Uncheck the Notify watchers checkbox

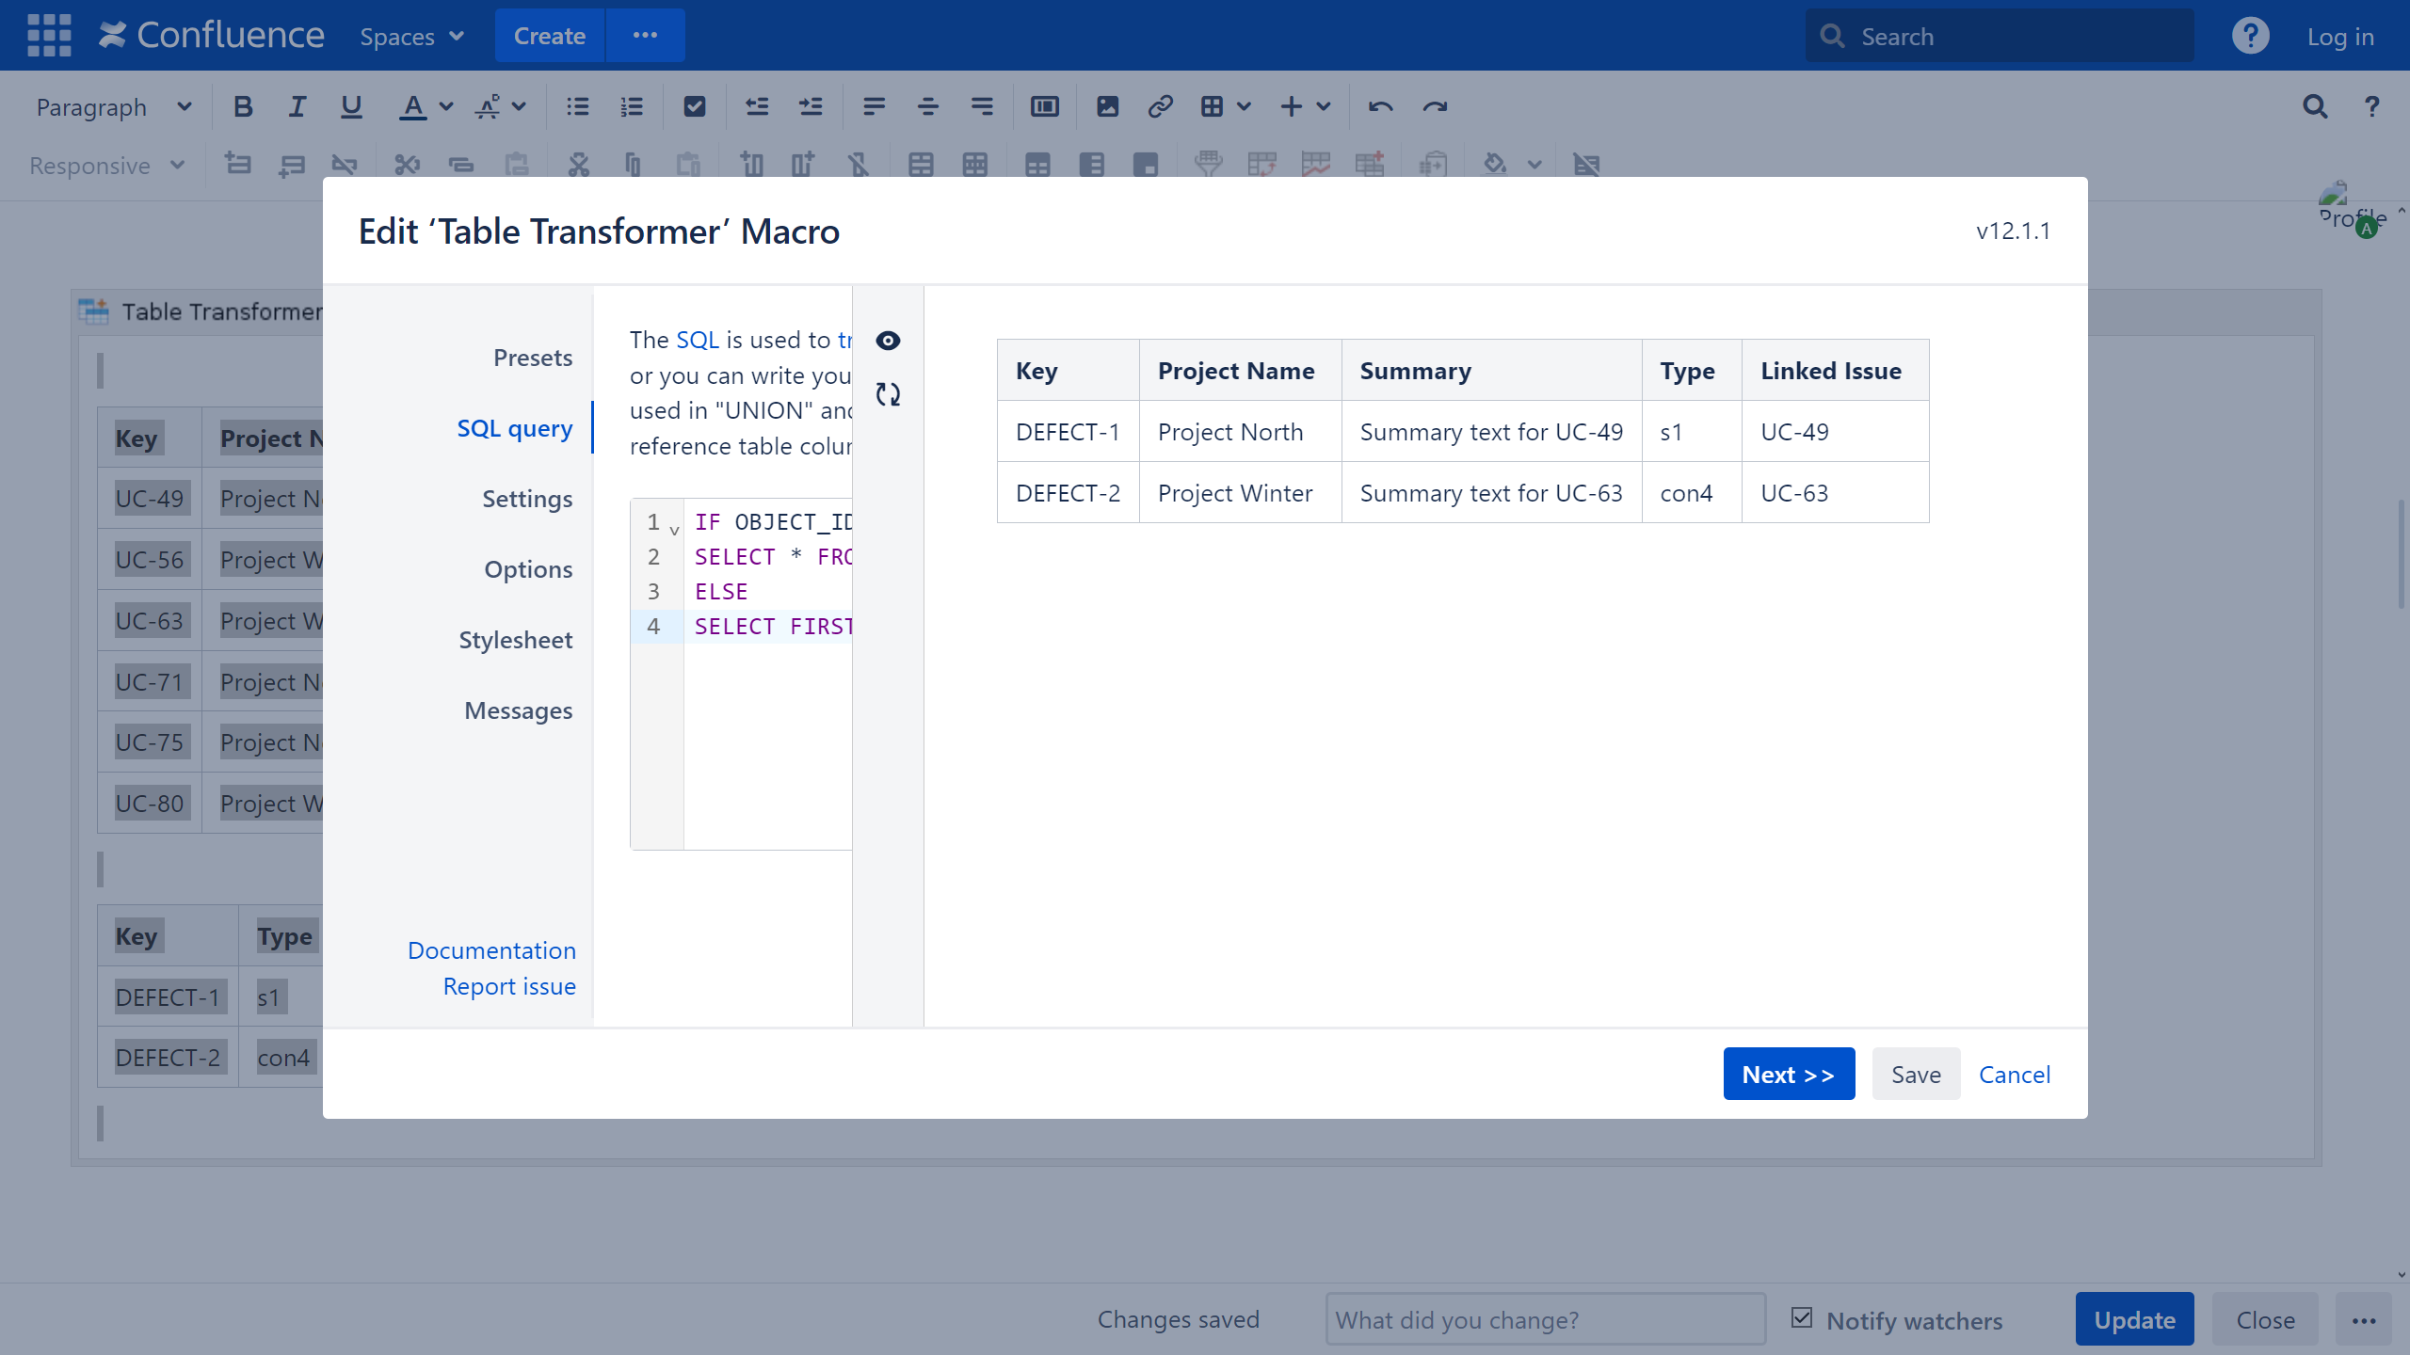tap(1802, 1318)
